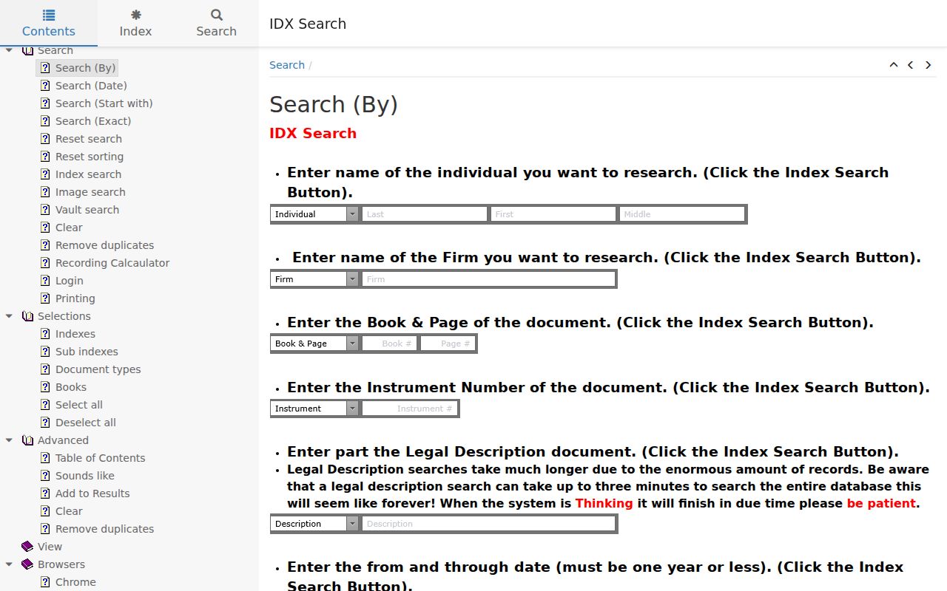Open the Sub indexes topic

pos(87,352)
